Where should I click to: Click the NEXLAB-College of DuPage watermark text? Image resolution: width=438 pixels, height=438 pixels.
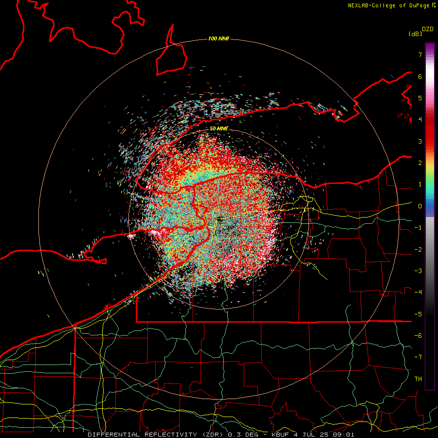391,5
